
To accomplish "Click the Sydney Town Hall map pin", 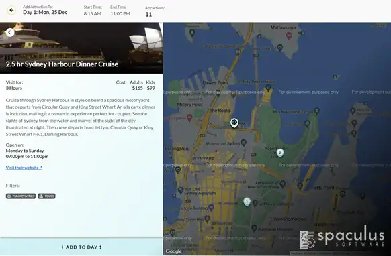I will pos(207,218).
